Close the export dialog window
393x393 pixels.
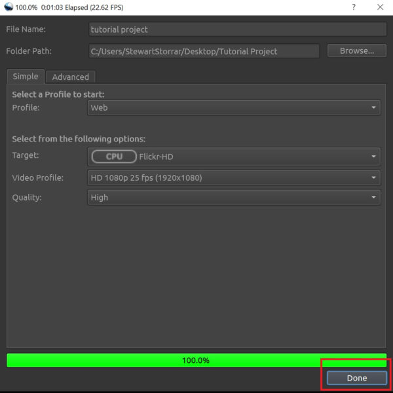pyautogui.click(x=381, y=7)
